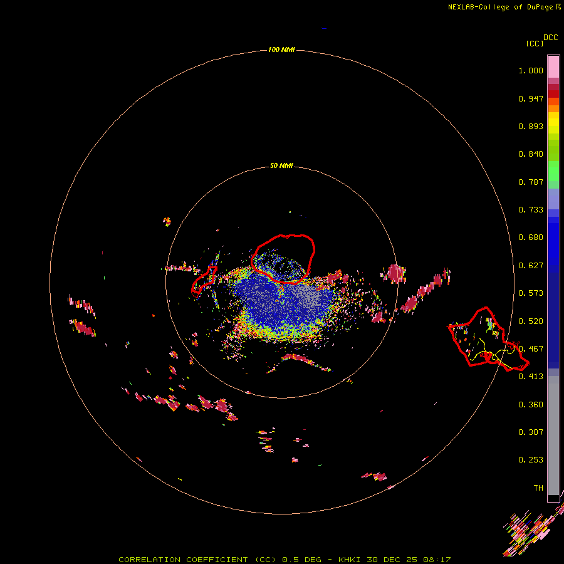Select the 50 NMI range ring label
The image size is (564, 564).
pos(281,165)
